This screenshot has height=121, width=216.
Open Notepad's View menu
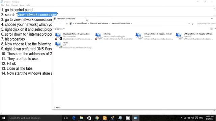click(x=22, y=5)
